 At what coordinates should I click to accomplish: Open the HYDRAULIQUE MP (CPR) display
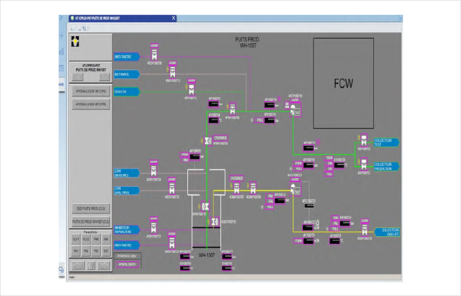(x=91, y=104)
